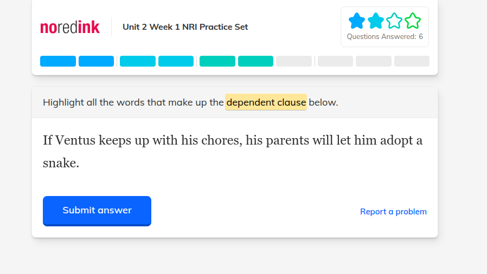Click the NoRedInk logo
The width and height of the screenshot is (487, 274).
[70, 27]
